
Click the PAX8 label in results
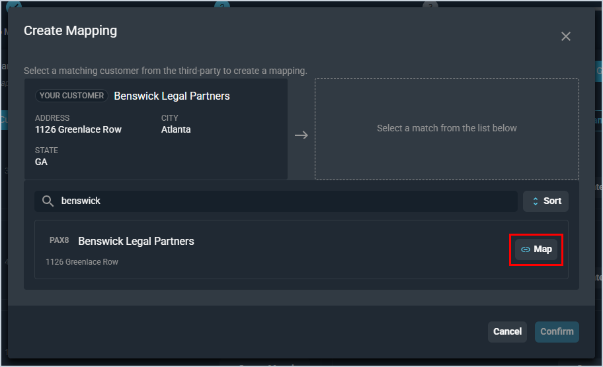pos(60,240)
